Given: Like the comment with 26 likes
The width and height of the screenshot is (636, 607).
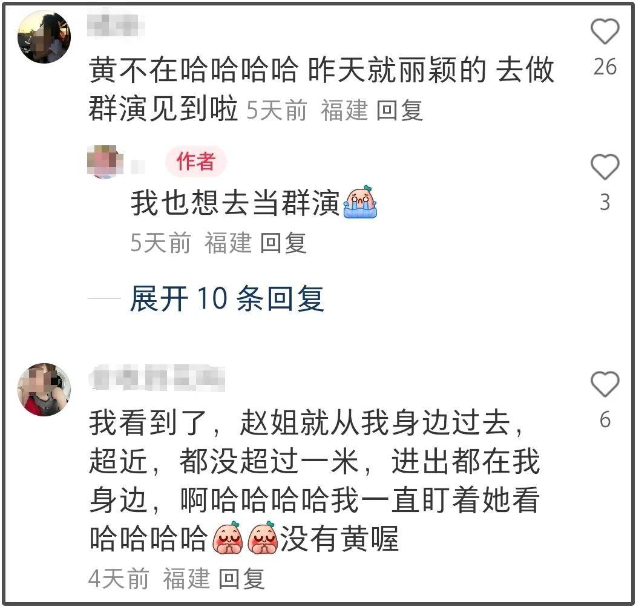Looking at the screenshot, I should tap(605, 31).
